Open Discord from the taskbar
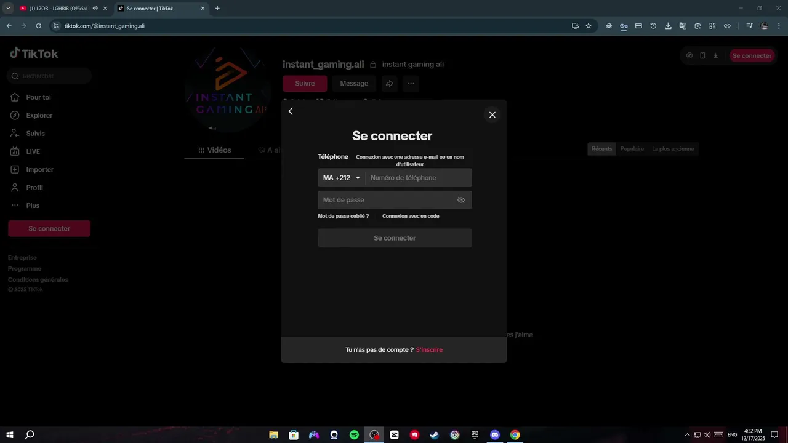The height and width of the screenshot is (443, 788). (495, 435)
